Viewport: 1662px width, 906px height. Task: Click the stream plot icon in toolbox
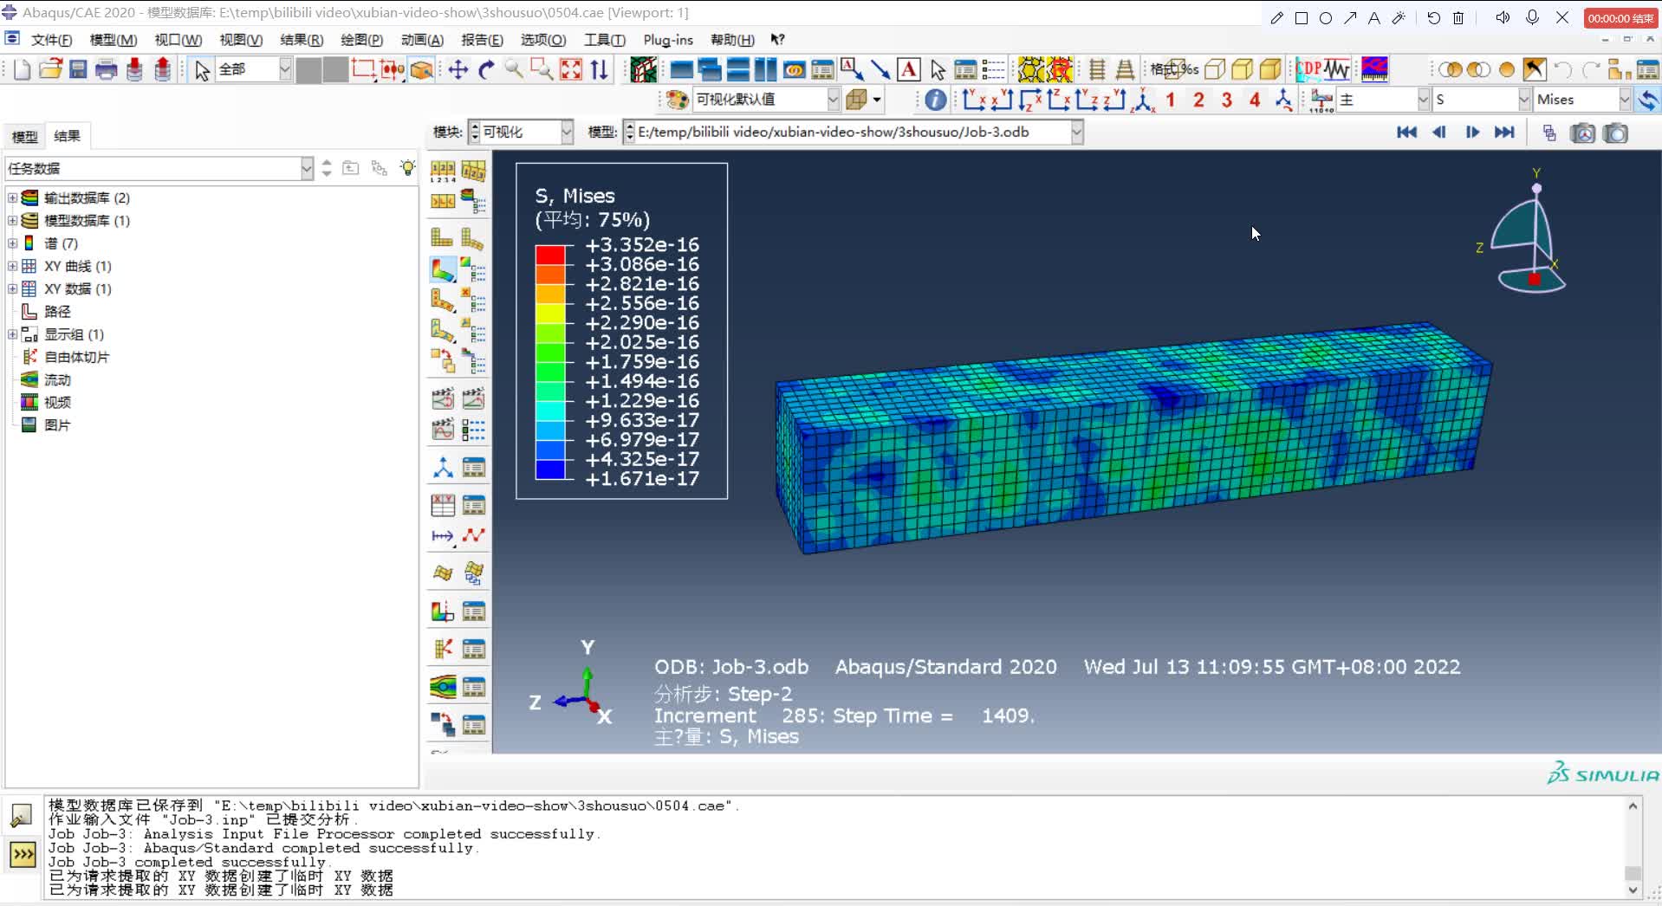coord(443,687)
